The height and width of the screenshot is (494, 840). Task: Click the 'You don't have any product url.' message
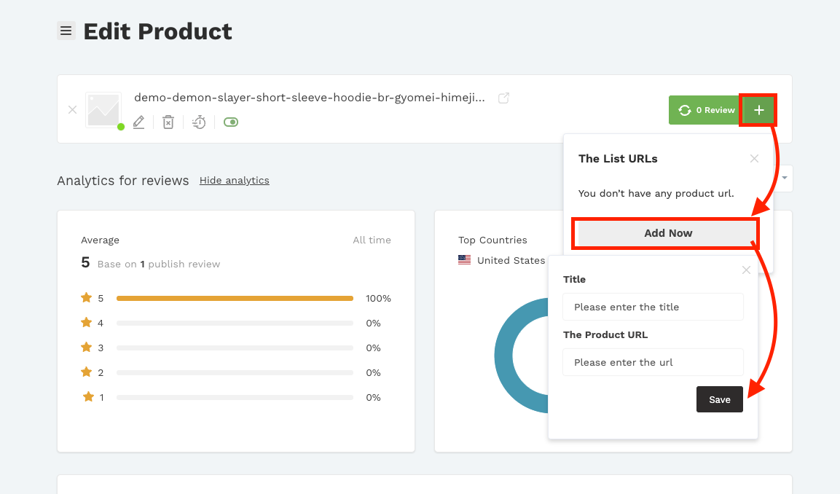pos(656,193)
